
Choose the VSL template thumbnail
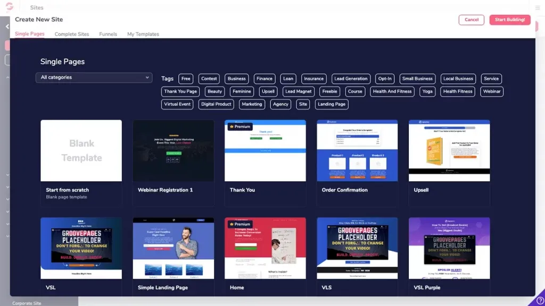[x=81, y=248]
